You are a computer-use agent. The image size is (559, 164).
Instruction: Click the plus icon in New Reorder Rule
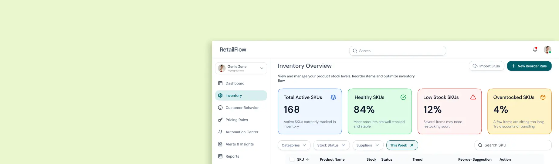(513, 66)
